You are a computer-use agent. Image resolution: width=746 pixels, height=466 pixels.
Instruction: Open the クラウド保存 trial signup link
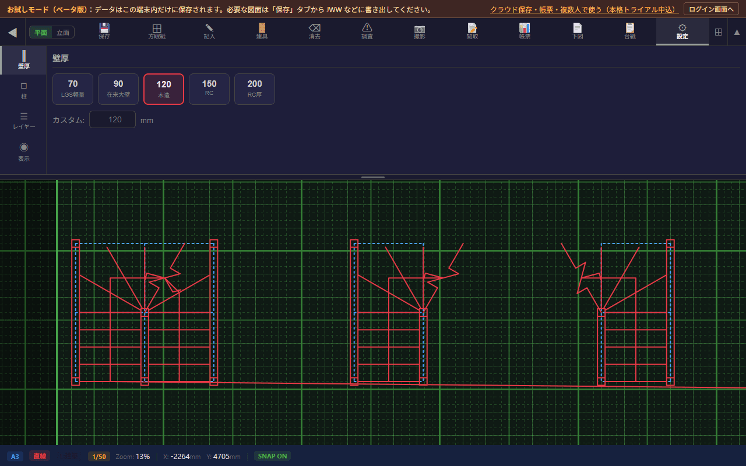pyautogui.click(x=584, y=10)
